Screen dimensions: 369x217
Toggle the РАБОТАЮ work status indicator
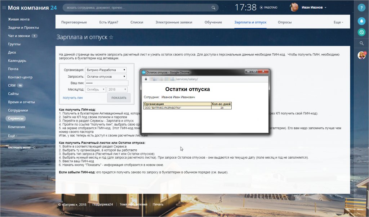pos(268,8)
